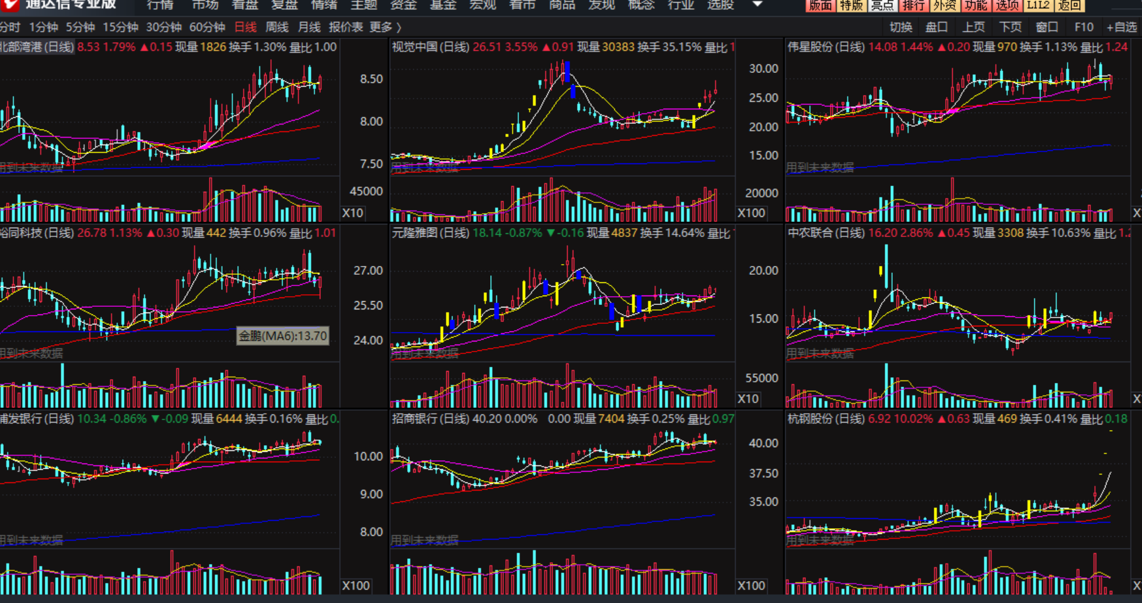
Task: Click the 版面 layout button
Action: [820, 5]
